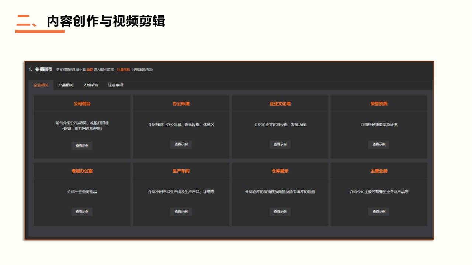Image resolution: width=472 pixels, height=265 pixels.
Task: Click 查看示例 under 老板办公室
Action: 82,212
